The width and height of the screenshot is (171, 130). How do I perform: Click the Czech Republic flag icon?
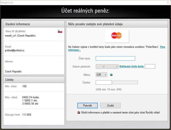tap(60, 31)
